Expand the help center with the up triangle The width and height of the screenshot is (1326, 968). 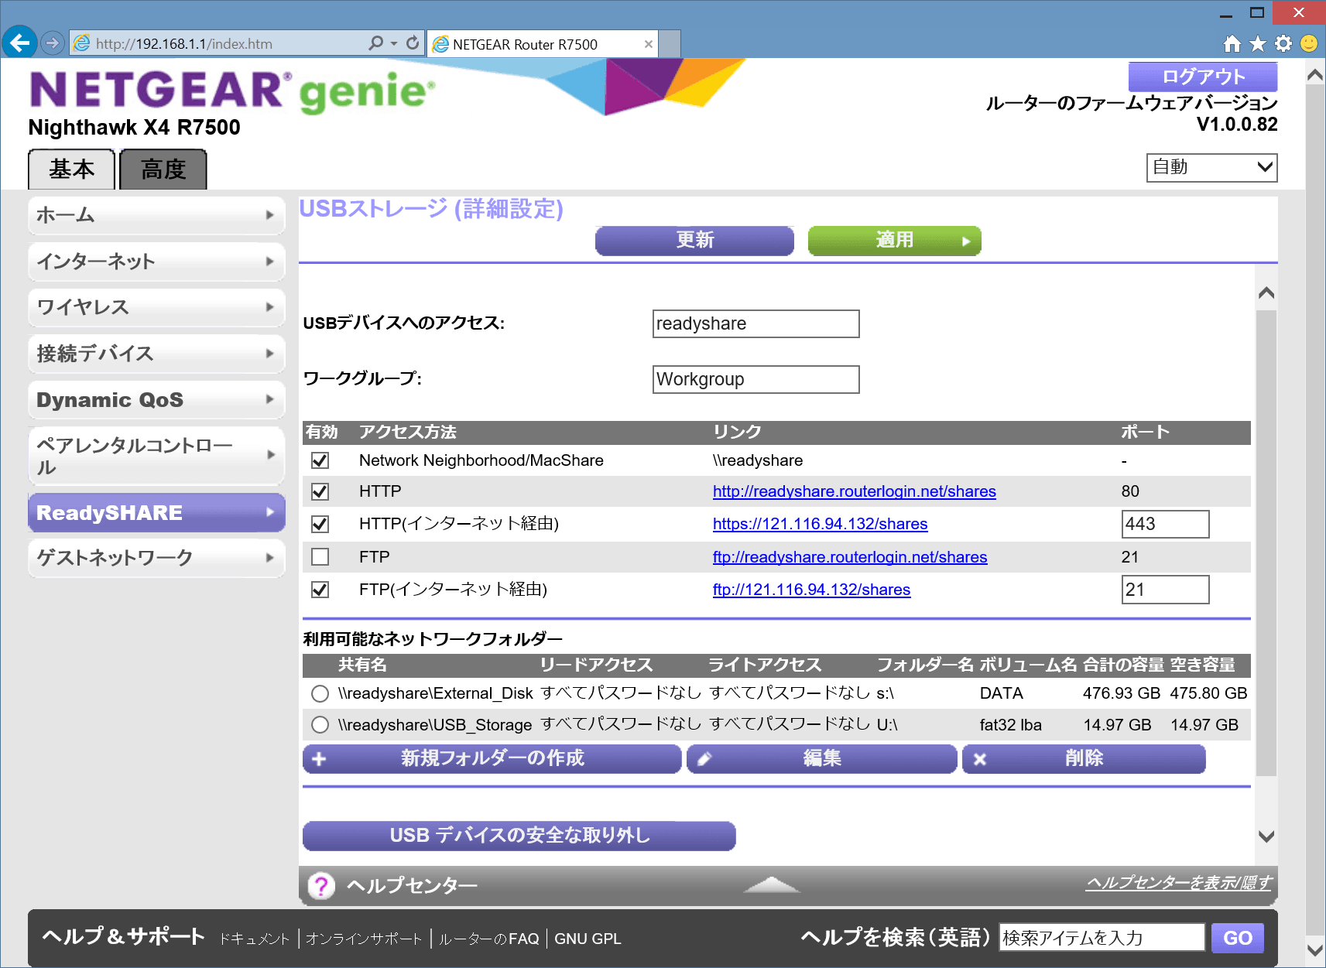pyautogui.click(x=770, y=884)
